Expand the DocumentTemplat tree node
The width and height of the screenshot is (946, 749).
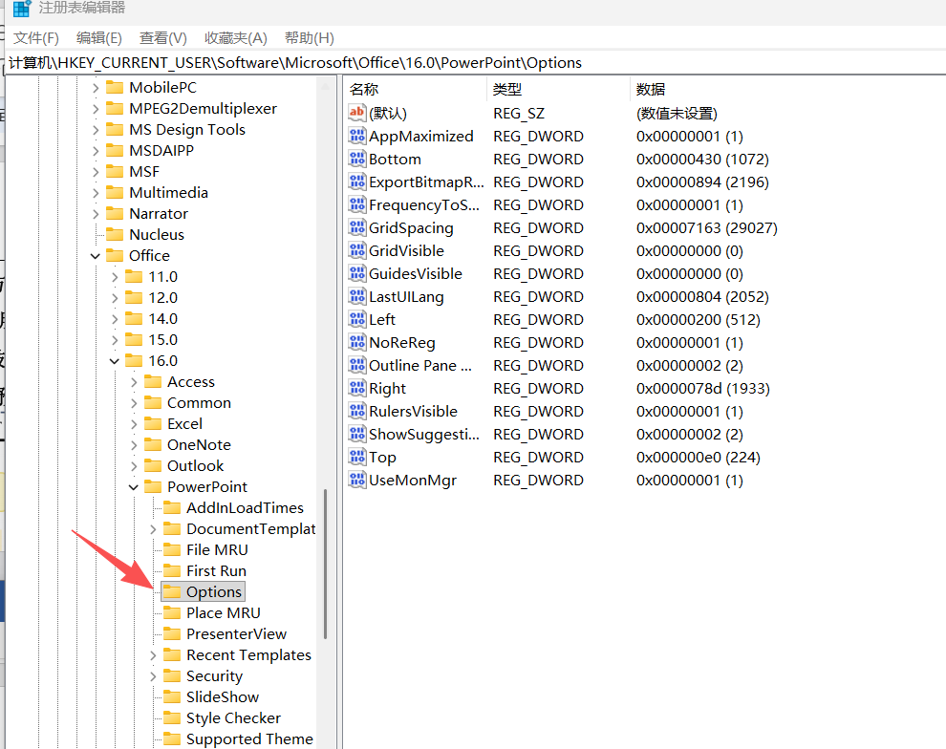153,529
